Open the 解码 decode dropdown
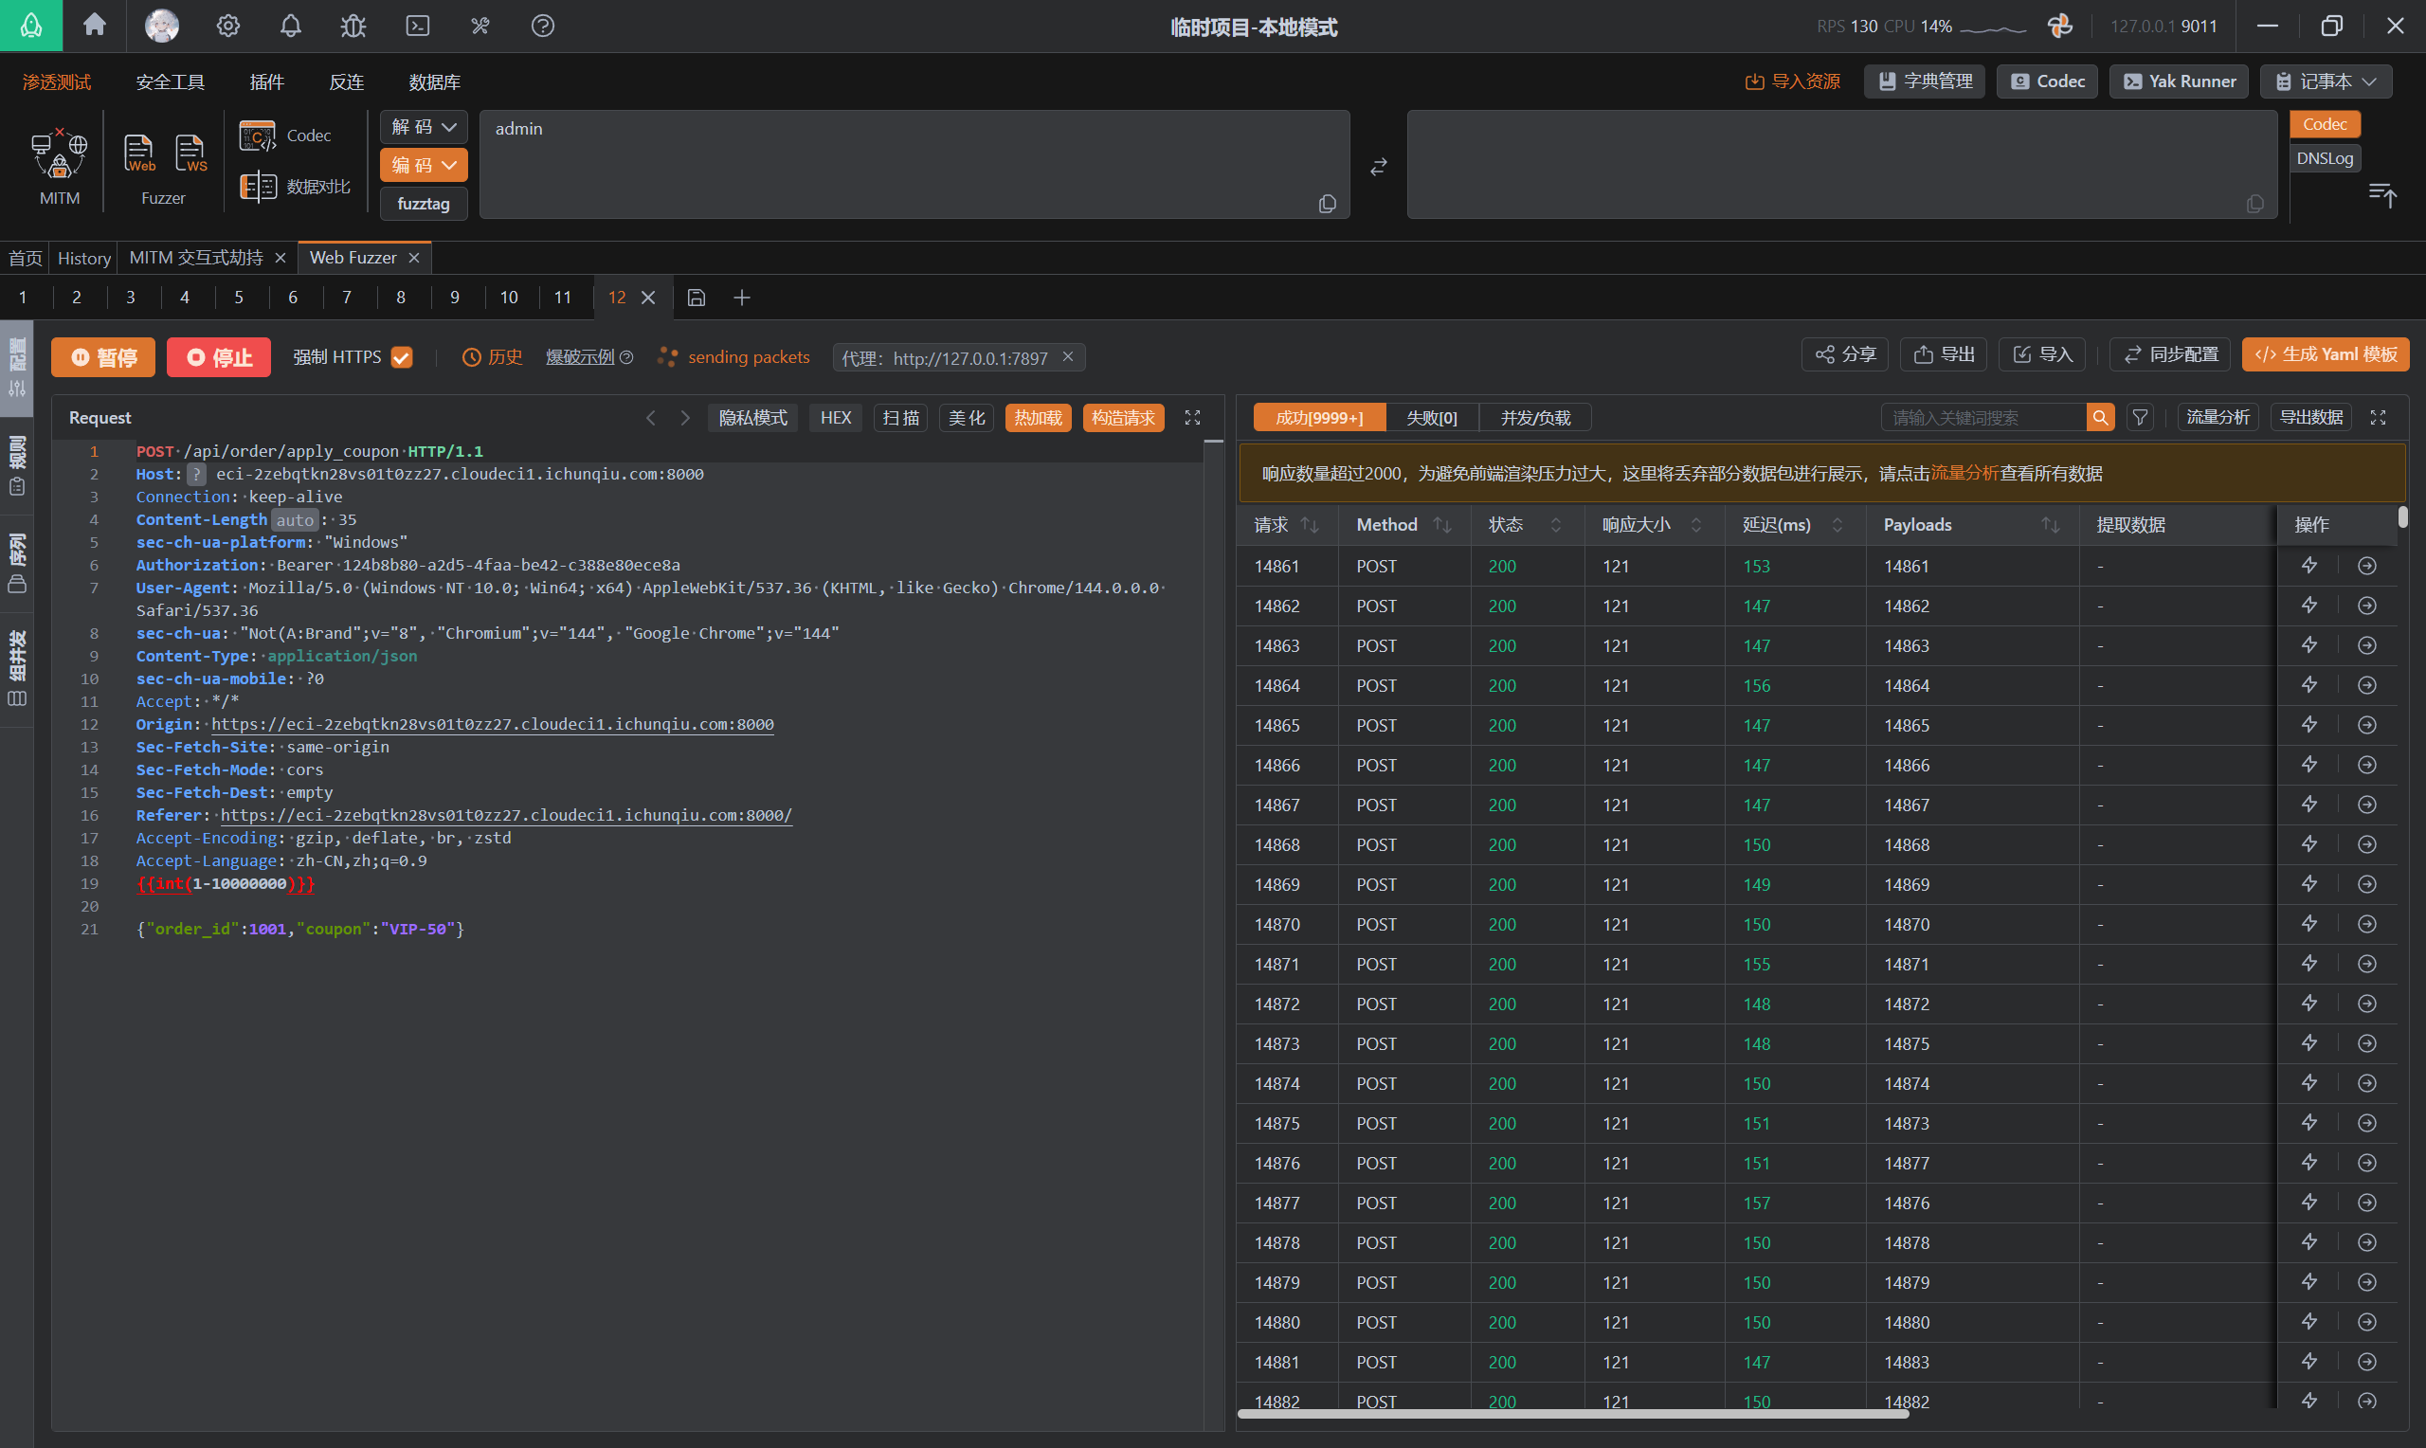 (x=424, y=127)
